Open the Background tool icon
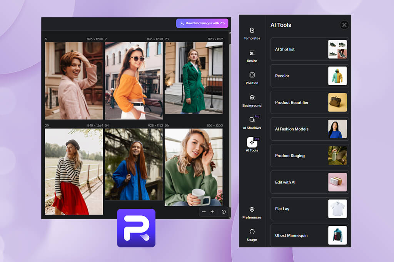The image size is (394, 262). pyautogui.click(x=252, y=97)
